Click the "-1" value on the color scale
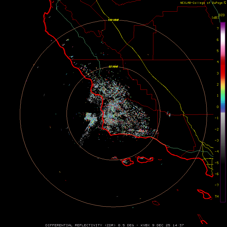Viewport: 227px width, 227px height. point(217,118)
